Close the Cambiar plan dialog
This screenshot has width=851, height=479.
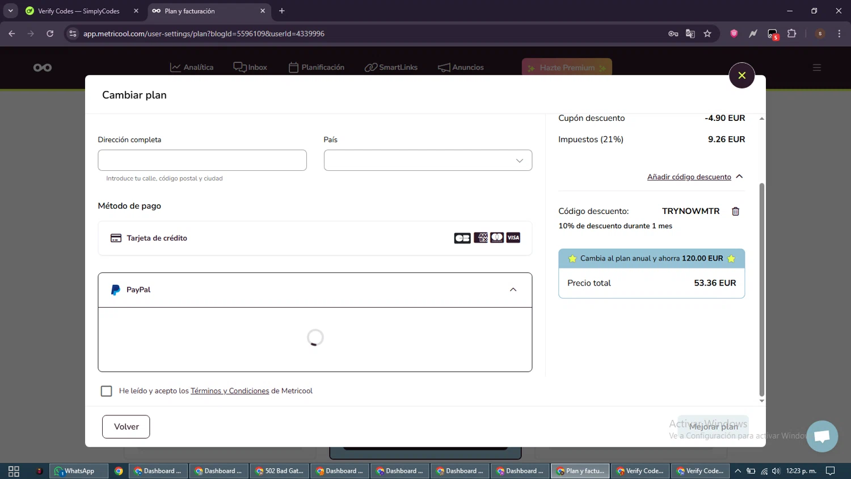pyautogui.click(x=742, y=75)
